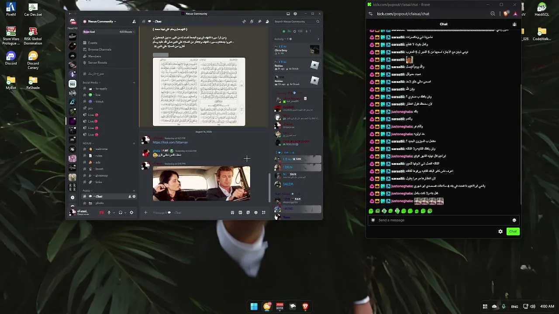Open the Quran pages image attachment
Screen dimensions: 559x314
point(199,92)
